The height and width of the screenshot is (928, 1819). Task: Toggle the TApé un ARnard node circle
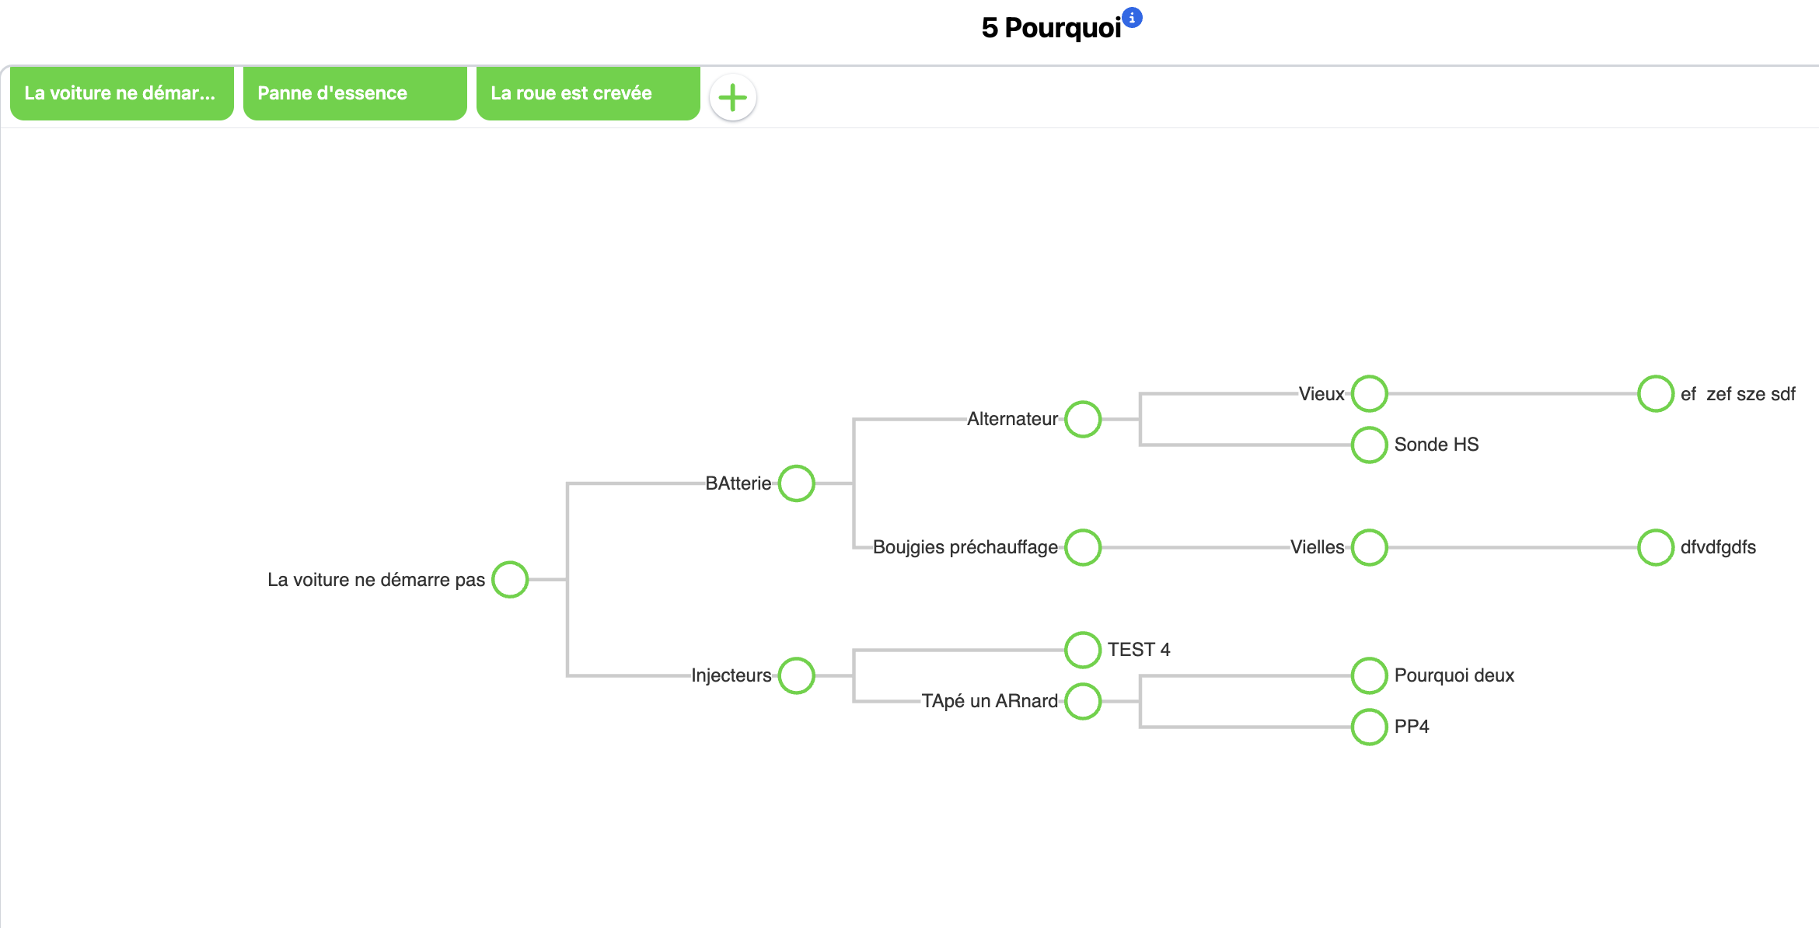(1083, 701)
